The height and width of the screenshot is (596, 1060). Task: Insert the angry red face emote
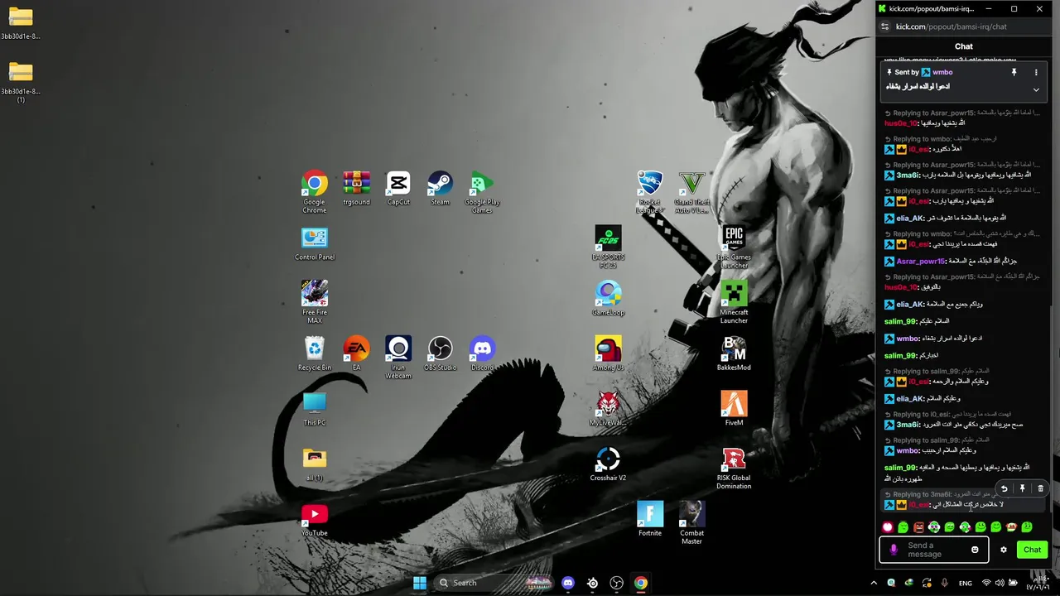point(918,527)
